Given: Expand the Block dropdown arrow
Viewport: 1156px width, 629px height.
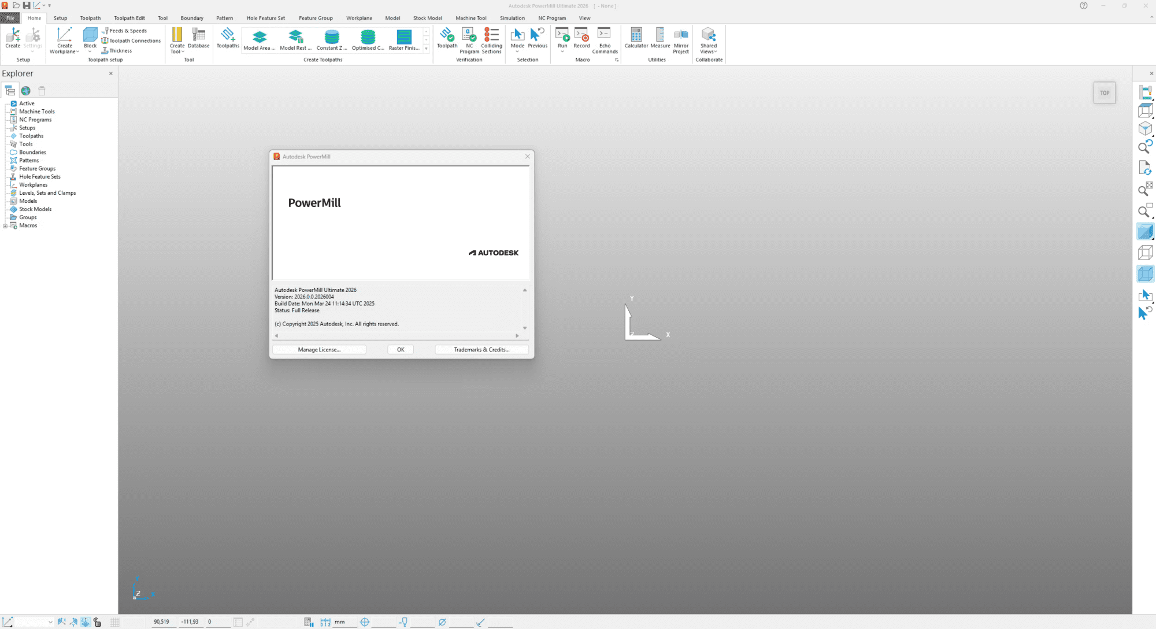Looking at the screenshot, I should [x=90, y=51].
